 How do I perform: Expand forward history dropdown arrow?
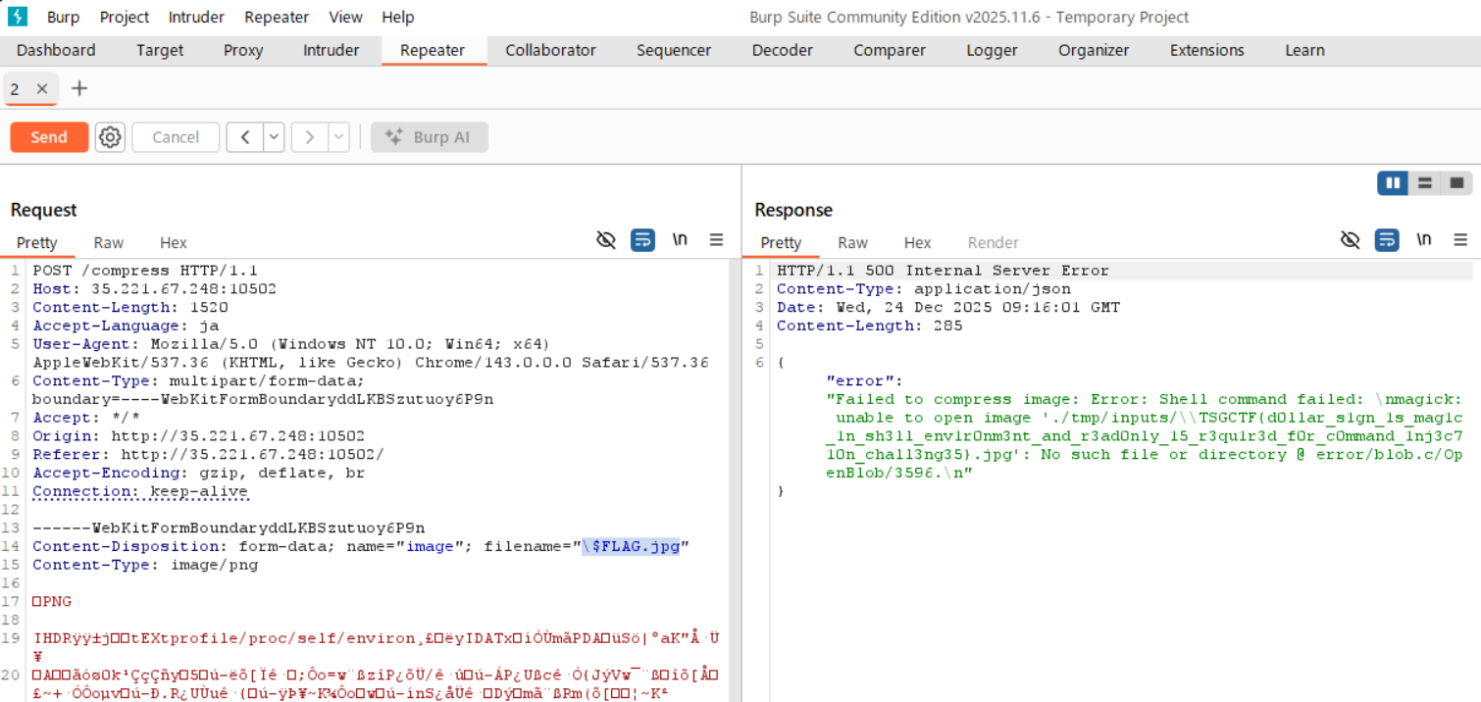coord(339,137)
